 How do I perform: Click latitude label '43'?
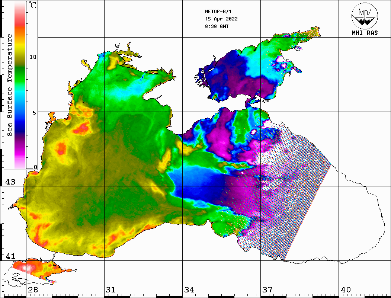point(10,182)
